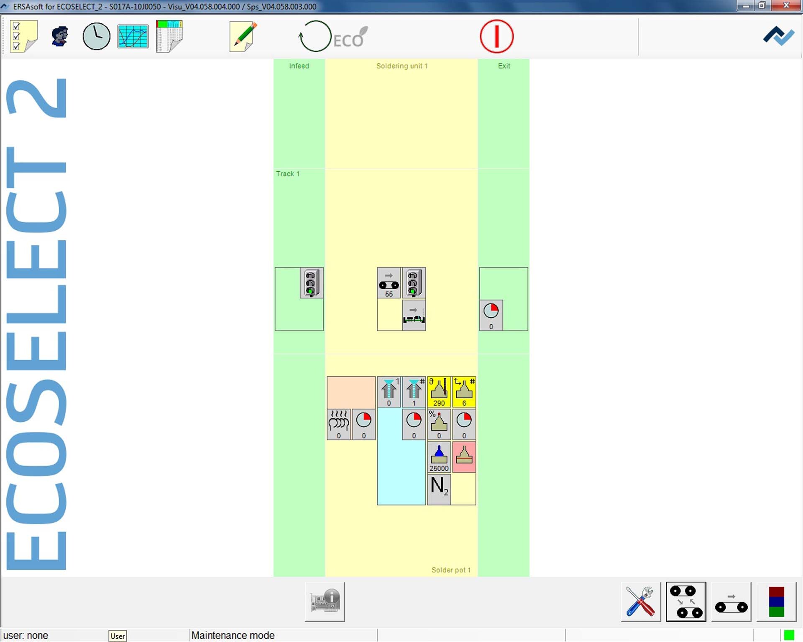Toggle the User access level button
The image size is (803, 642).
(118, 635)
